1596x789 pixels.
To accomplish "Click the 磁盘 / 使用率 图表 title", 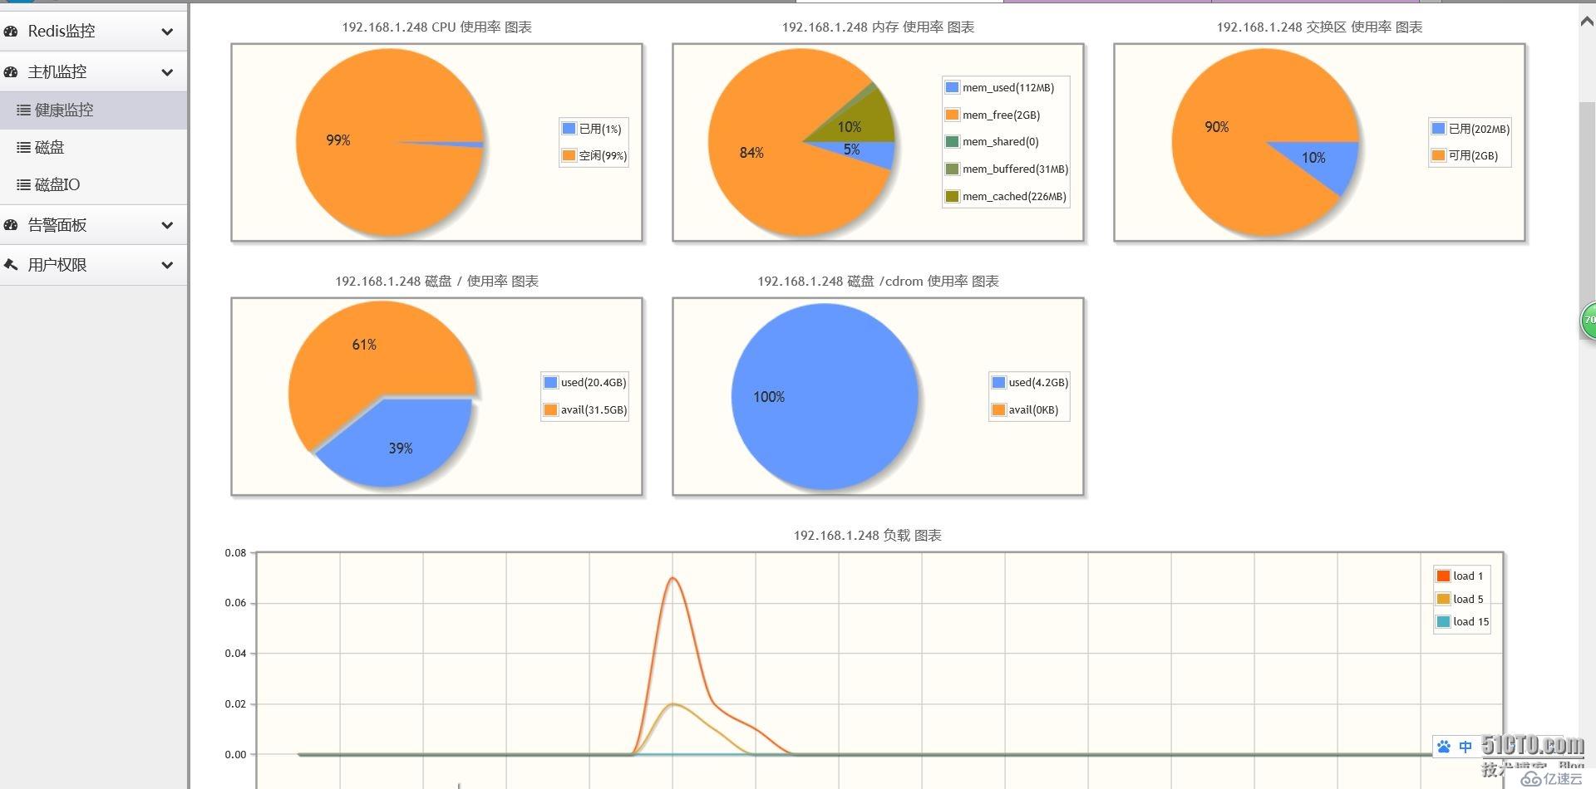I will click(436, 282).
